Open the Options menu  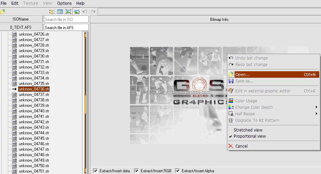[x=64, y=3]
